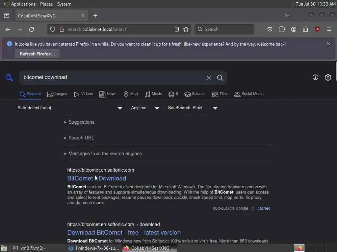Select the General search category

[x=30, y=94]
